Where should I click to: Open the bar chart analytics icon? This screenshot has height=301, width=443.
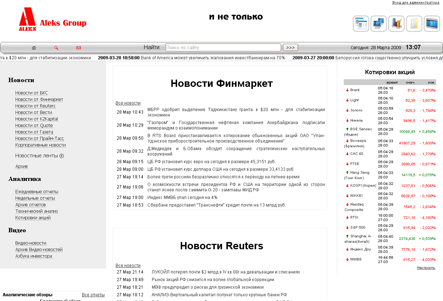[x=396, y=24]
